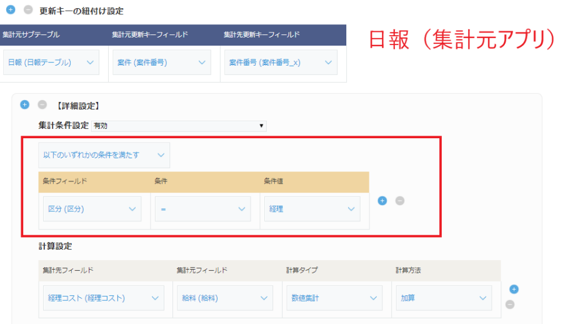The width and height of the screenshot is (565, 324).
Task: Add a condition row with the plus icon beside 経理
Action: tap(382, 201)
